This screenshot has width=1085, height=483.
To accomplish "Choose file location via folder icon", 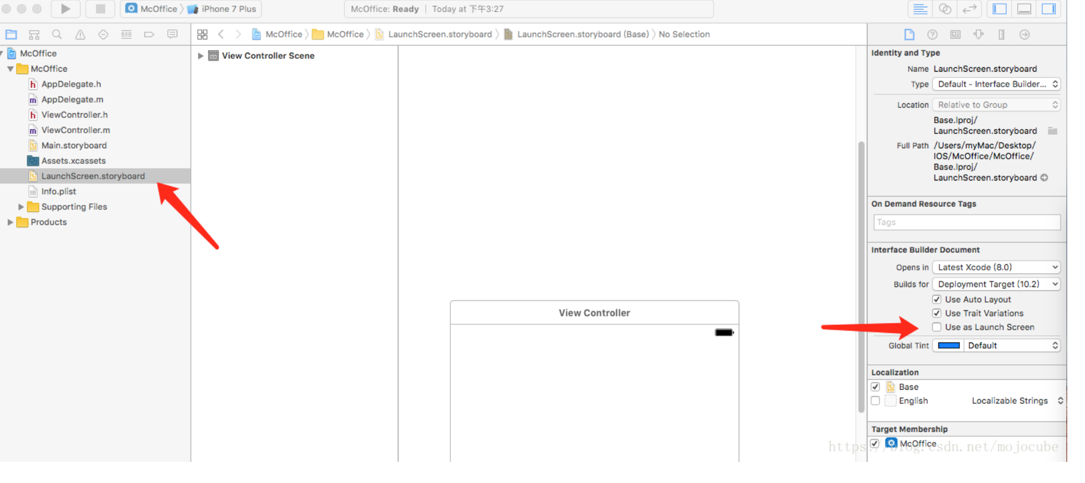I will 1052,131.
